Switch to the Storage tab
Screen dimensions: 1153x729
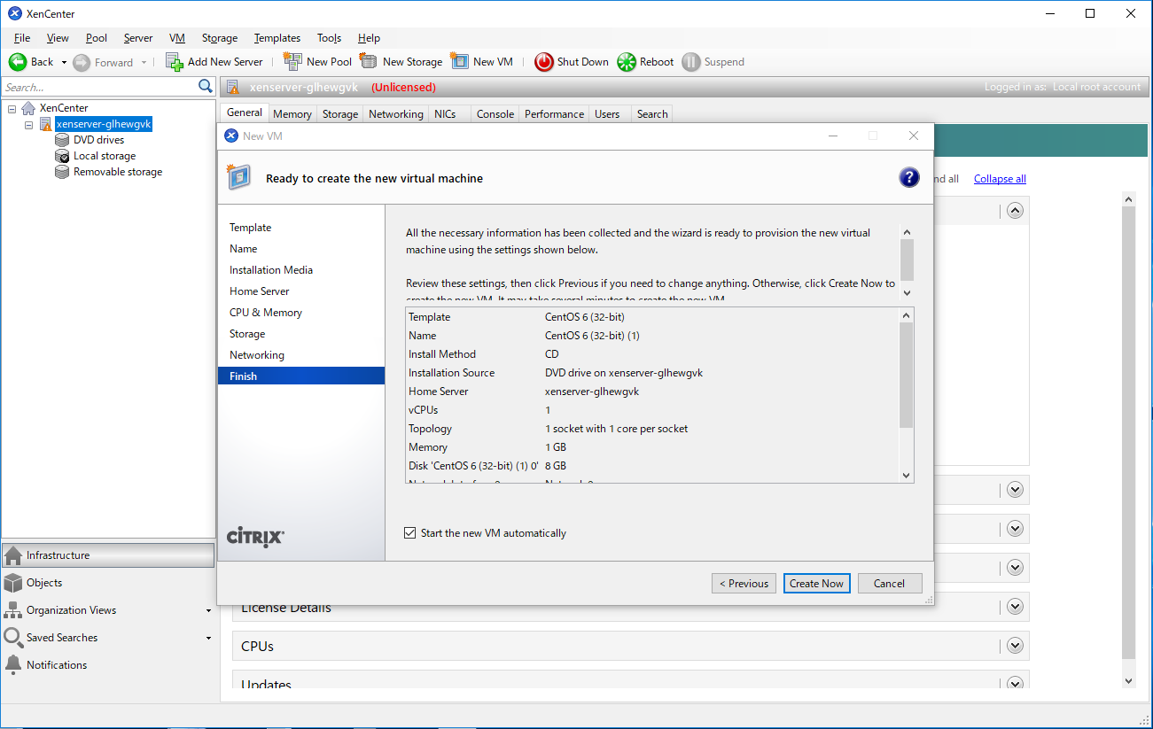pos(340,114)
